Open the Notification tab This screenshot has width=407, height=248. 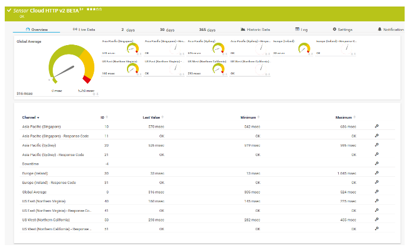(391, 30)
